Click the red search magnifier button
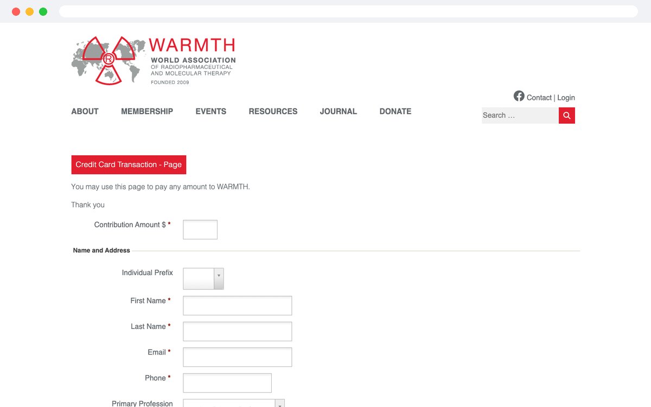 (567, 116)
